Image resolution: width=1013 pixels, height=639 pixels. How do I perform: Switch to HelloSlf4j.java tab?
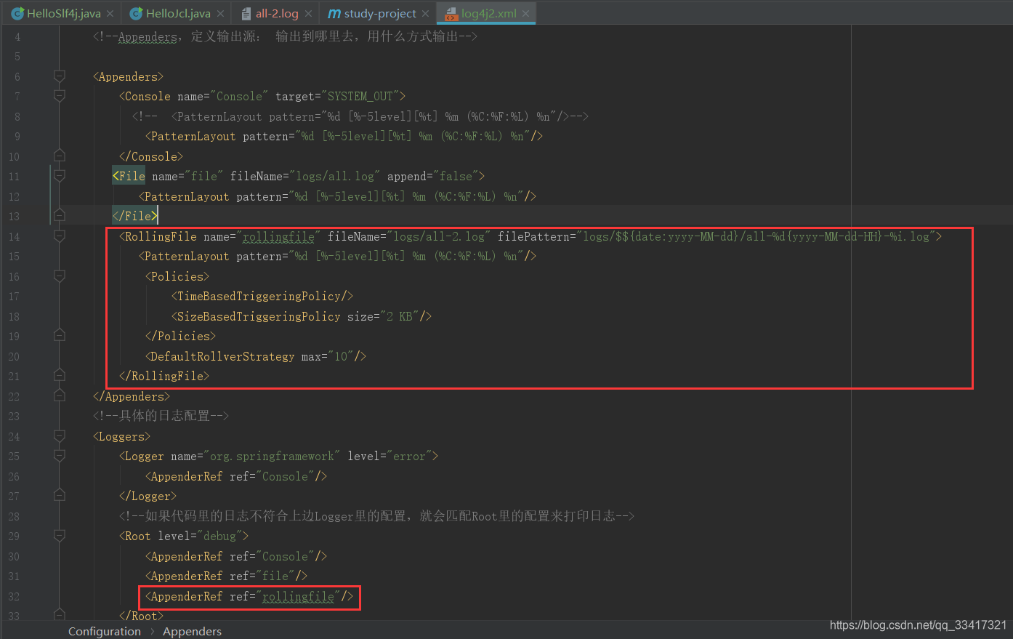[x=63, y=13]
